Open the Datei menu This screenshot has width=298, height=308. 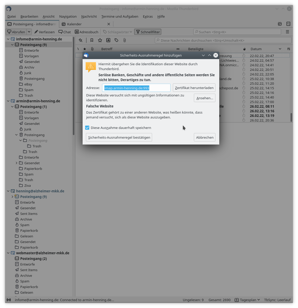click(x=12, y=16)
